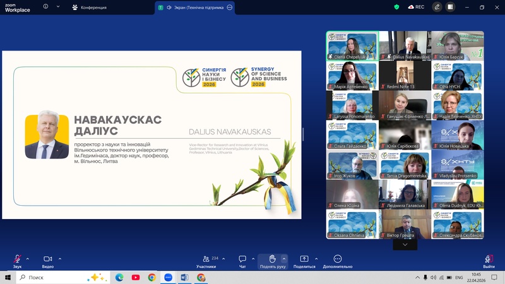
Task: Leave meeting using Выйти button
Action: click(x=489, y=261)
